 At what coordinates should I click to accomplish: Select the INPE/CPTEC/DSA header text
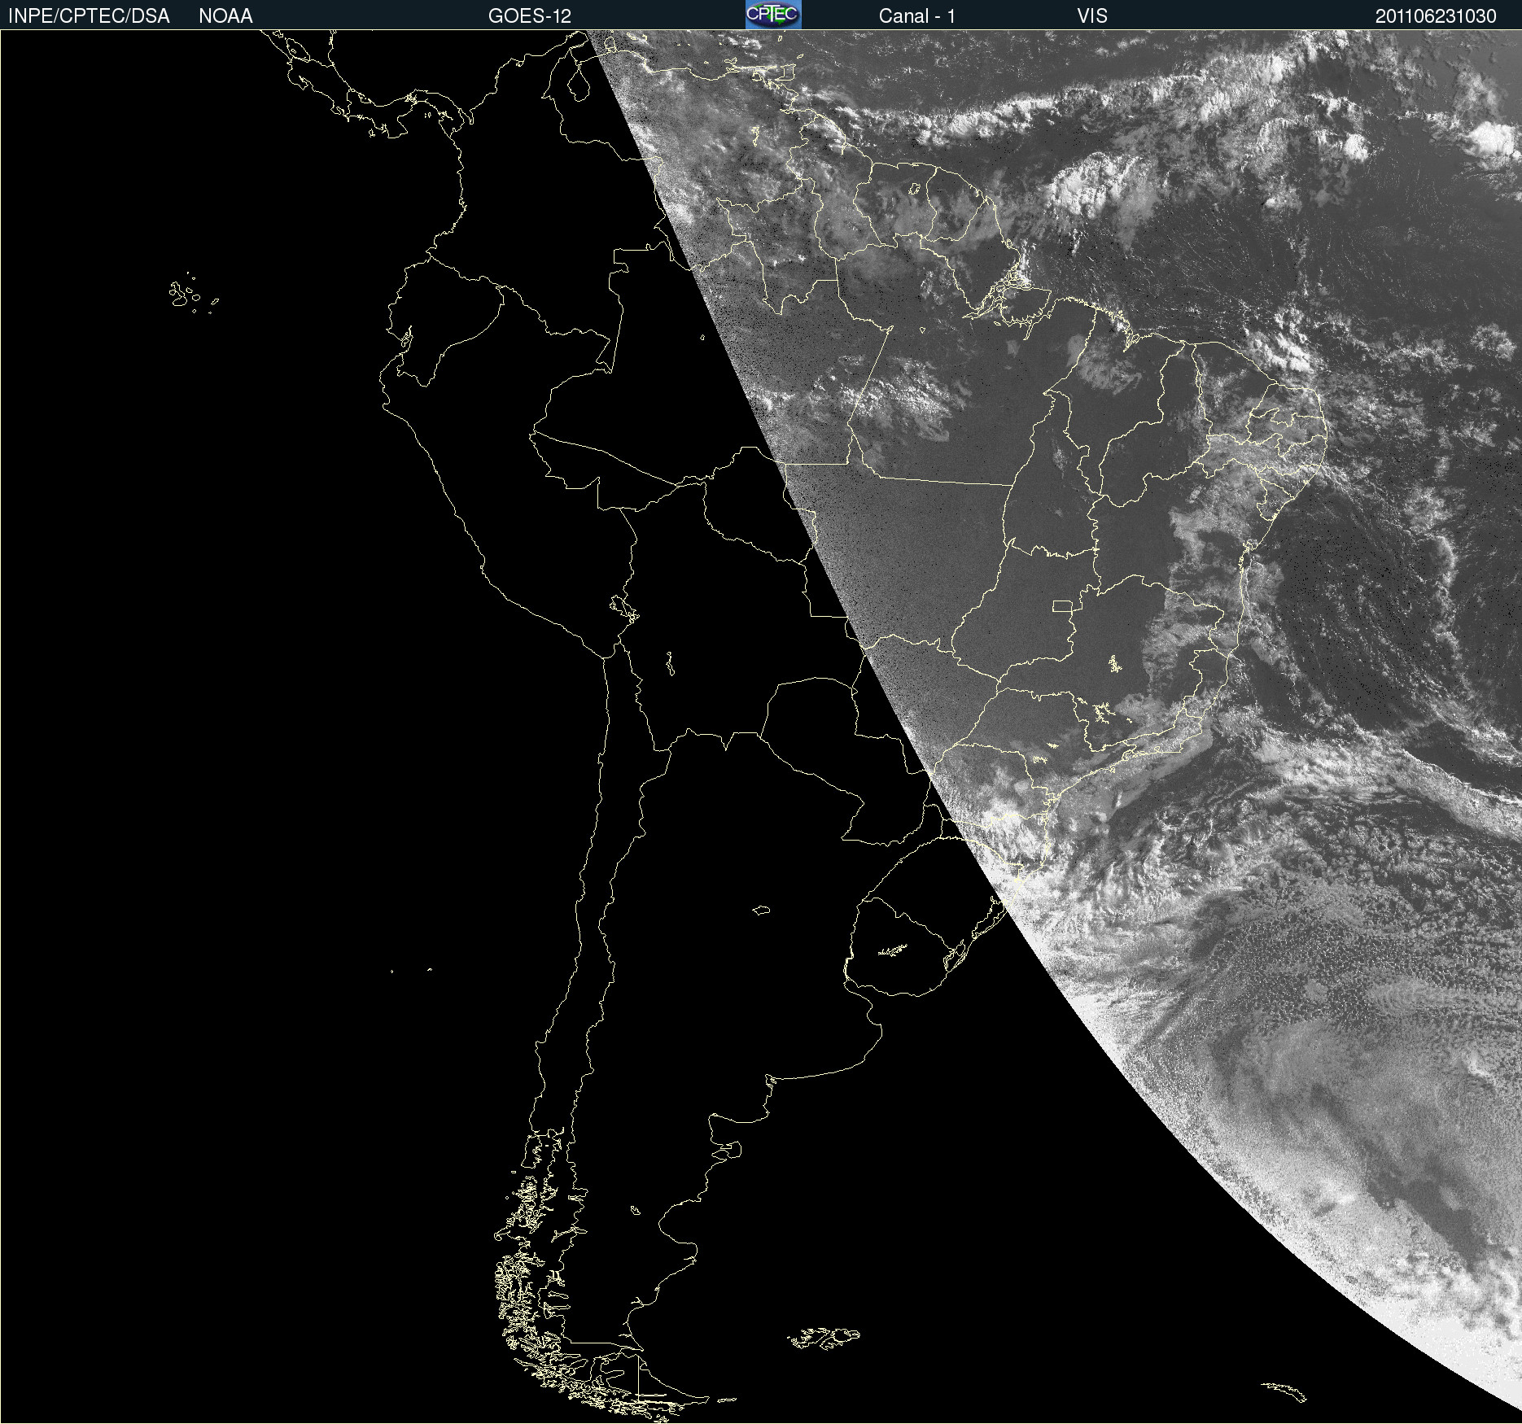[x=89, y=16]
